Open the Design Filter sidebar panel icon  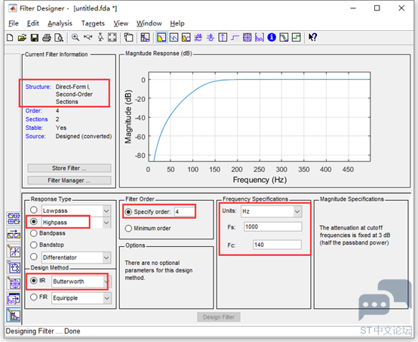click(x=14, y=315)
